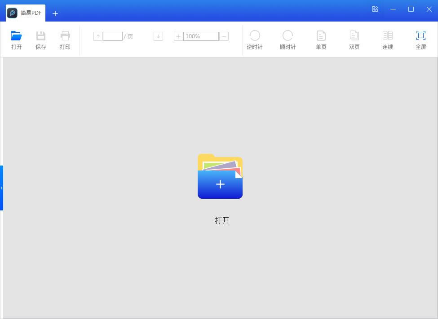Image resolution: width=438 pixels, height=319 pixels.
Task: Rotate counterclockwise (逆时针)
Action: [254, 40]
